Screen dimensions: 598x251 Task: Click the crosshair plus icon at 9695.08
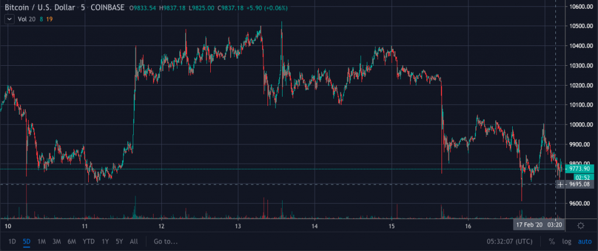[560, 185]
